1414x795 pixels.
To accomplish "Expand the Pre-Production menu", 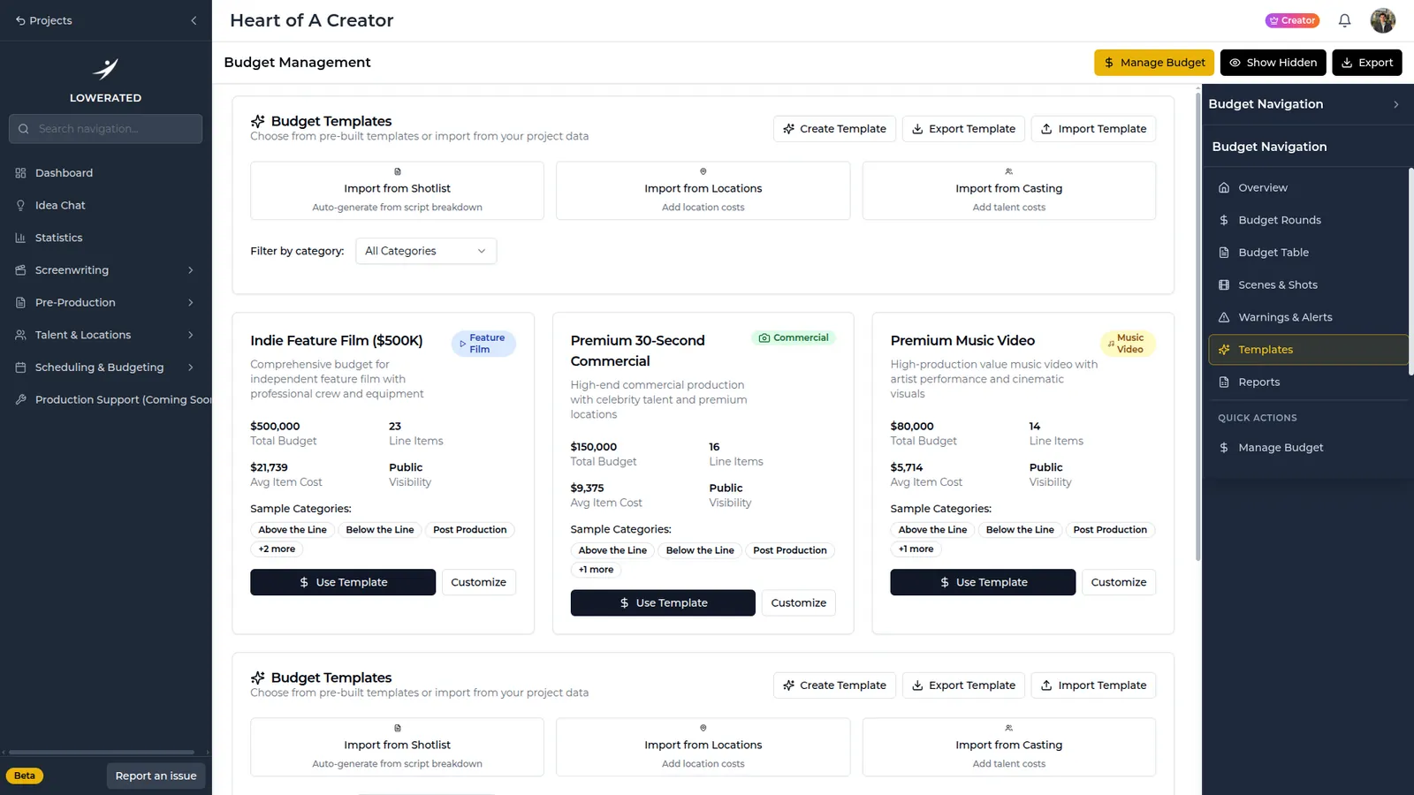I will (x=106, y=303).
